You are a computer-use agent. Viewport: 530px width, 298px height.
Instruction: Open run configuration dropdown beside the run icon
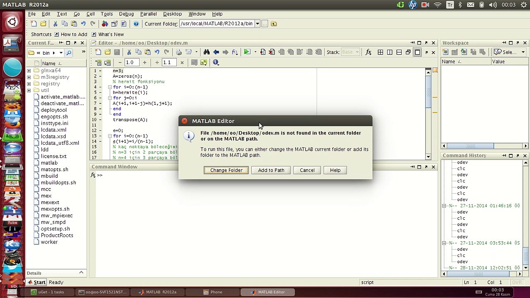coord(255,52)
